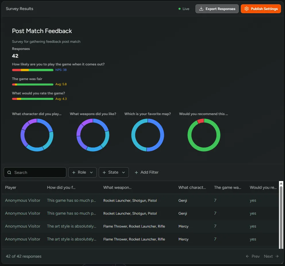Click the 'What weapon...' column header

[117, 187]
